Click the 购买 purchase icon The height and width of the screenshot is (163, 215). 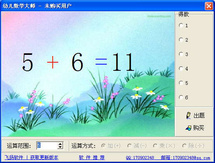[x=189, y=128]
